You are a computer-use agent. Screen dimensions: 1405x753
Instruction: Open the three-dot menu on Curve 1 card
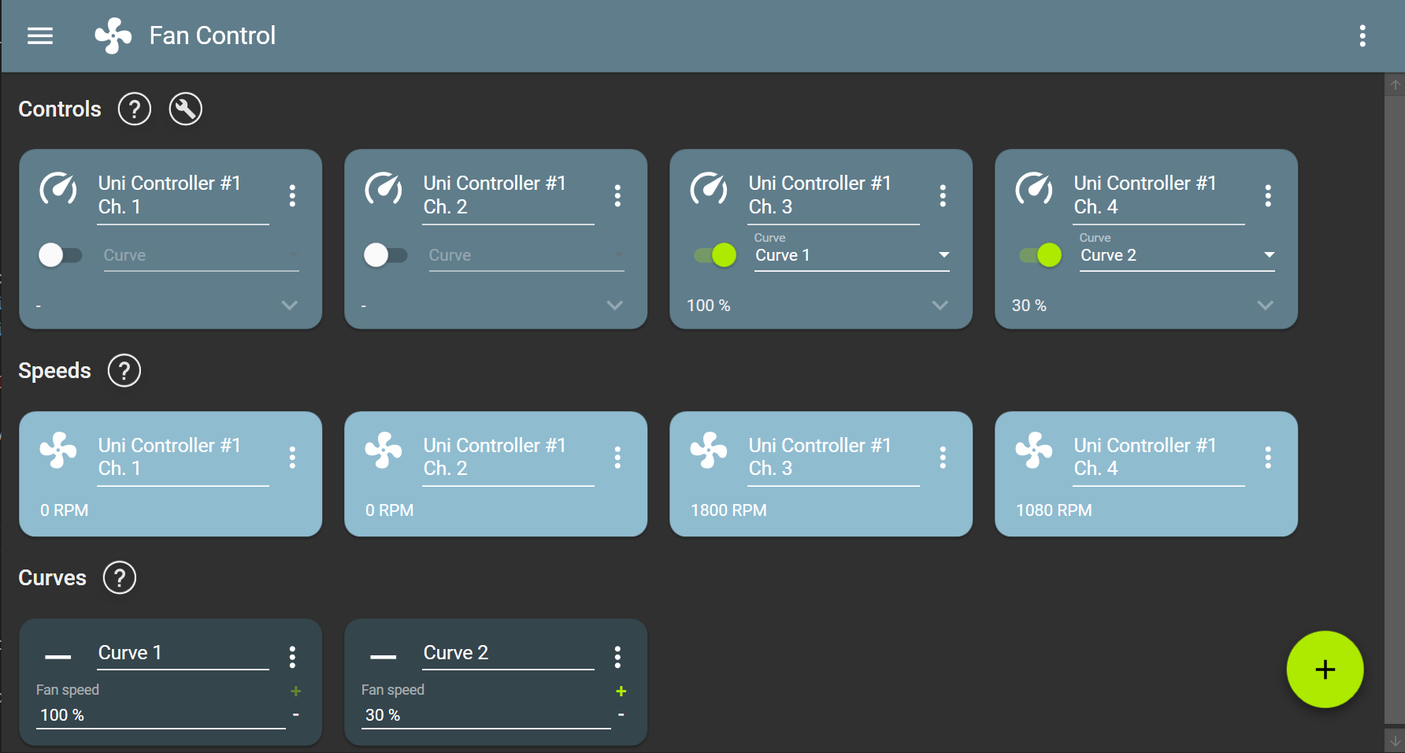292,657
